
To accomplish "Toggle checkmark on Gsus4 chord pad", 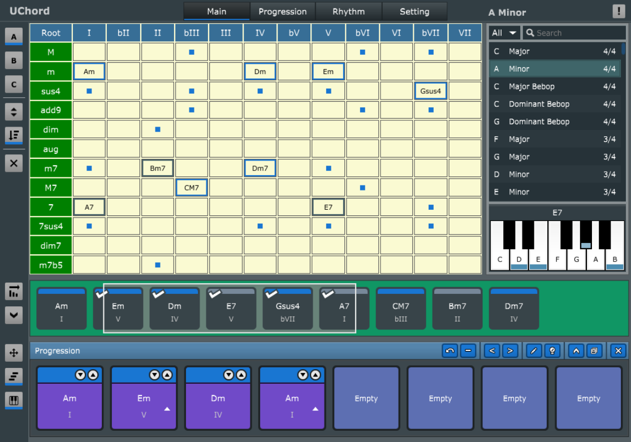I will point(271,294).
